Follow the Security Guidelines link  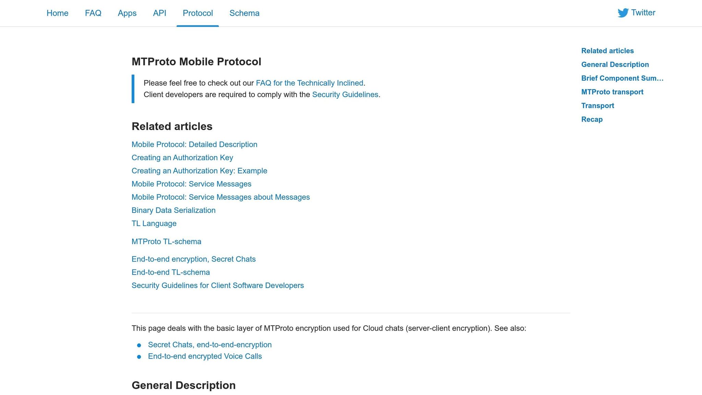coord(345,94)
